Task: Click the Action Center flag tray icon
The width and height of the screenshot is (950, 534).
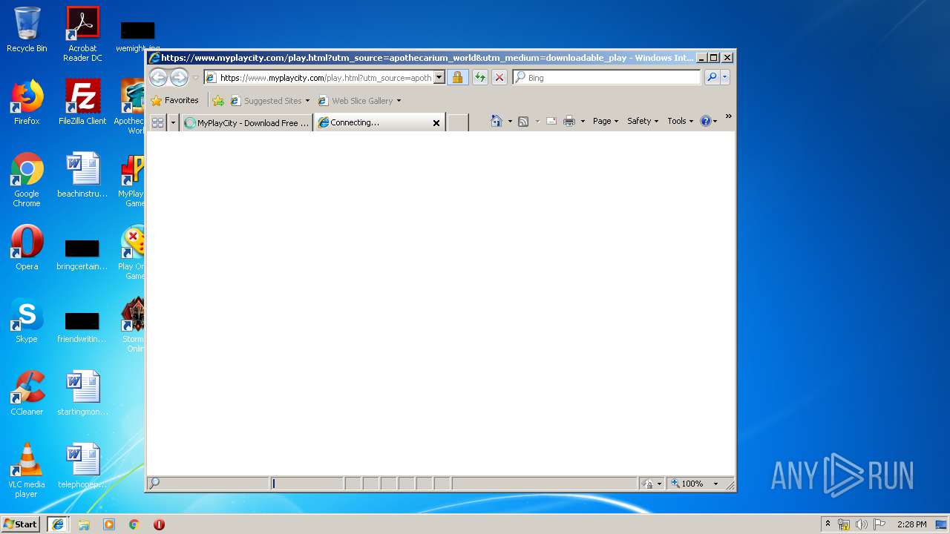Action: coord(879,524)
